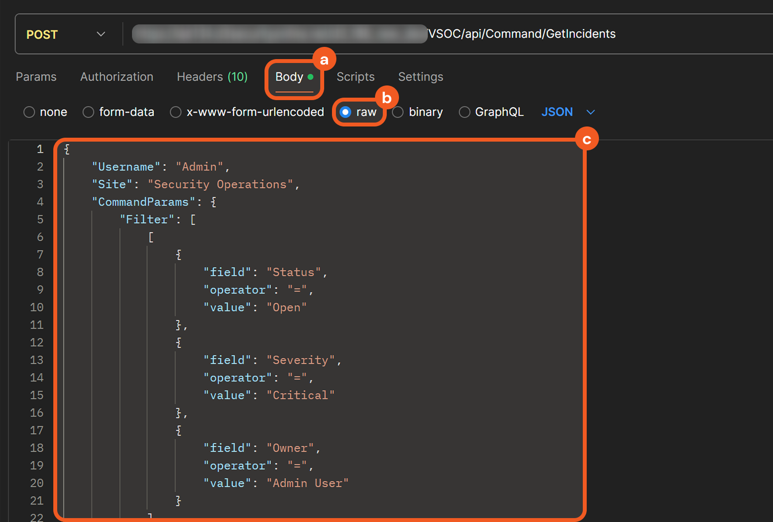Switch to the Settings tab
Viewport: 773px width, 522px height.
(x=420, y=77)
